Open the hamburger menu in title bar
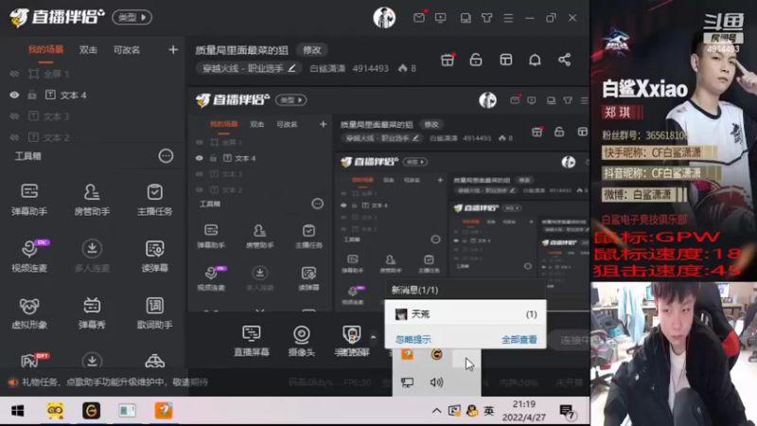 508,18
